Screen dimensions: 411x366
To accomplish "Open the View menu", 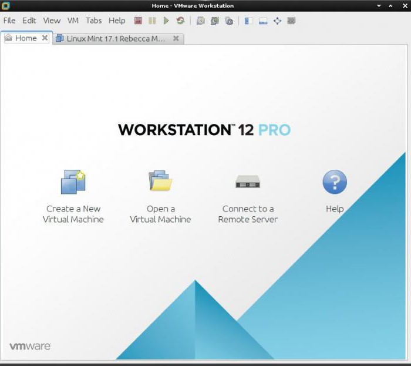I will 52,21.
